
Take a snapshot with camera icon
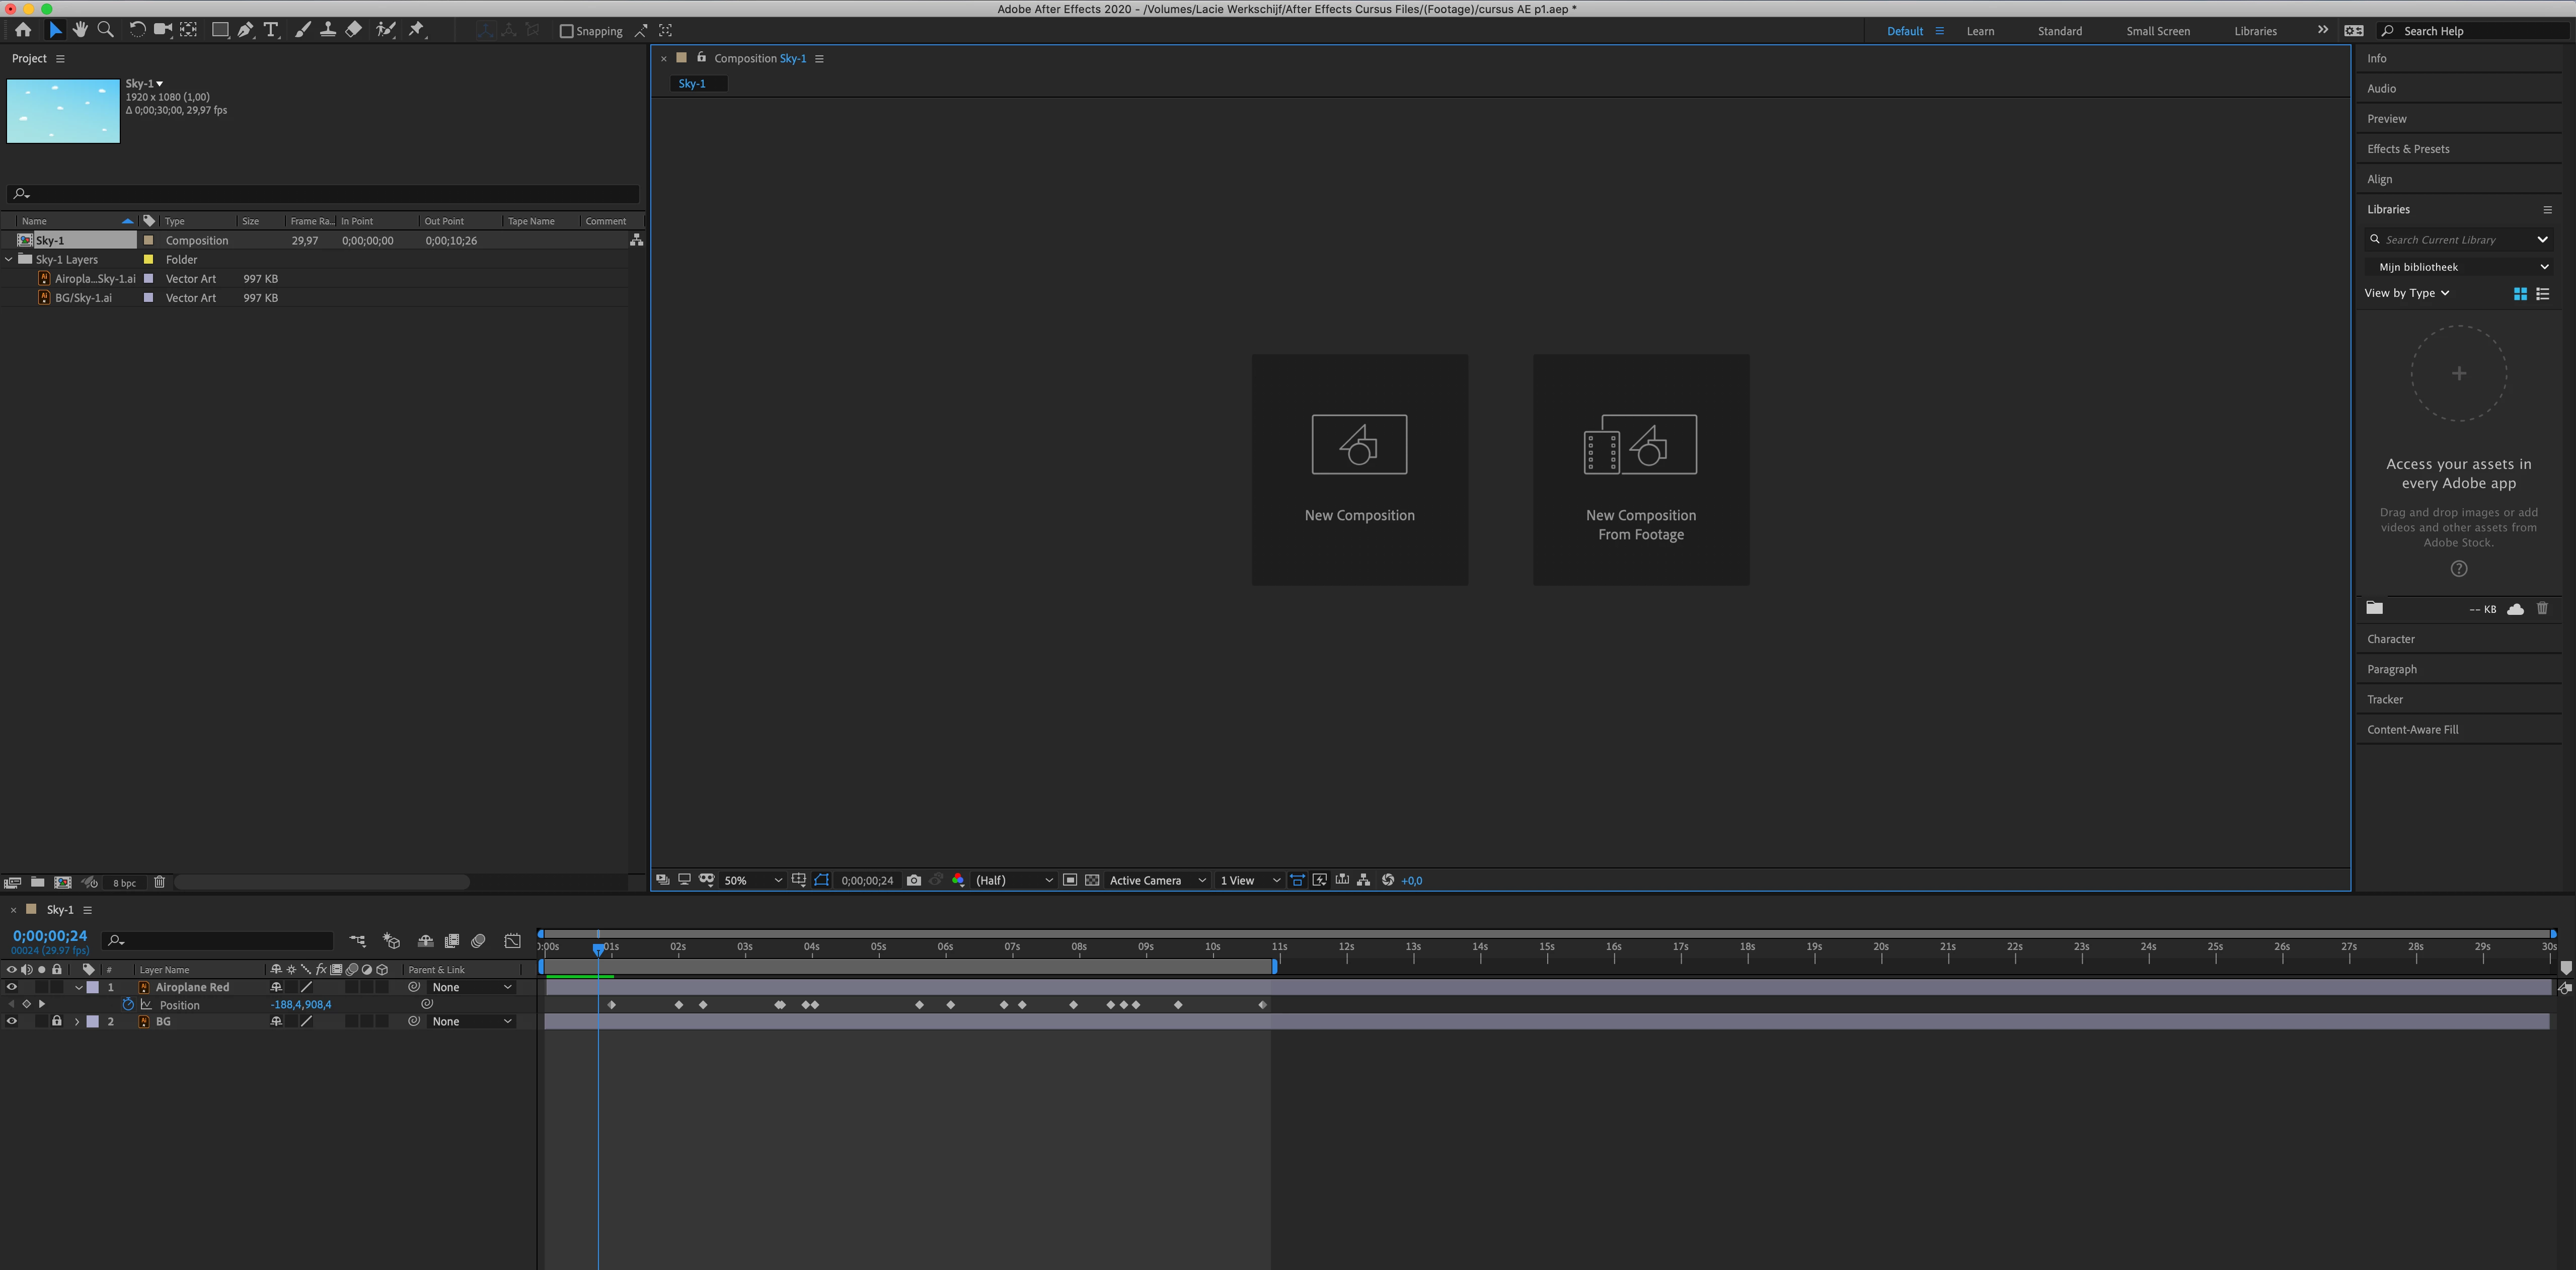point(913,880)
